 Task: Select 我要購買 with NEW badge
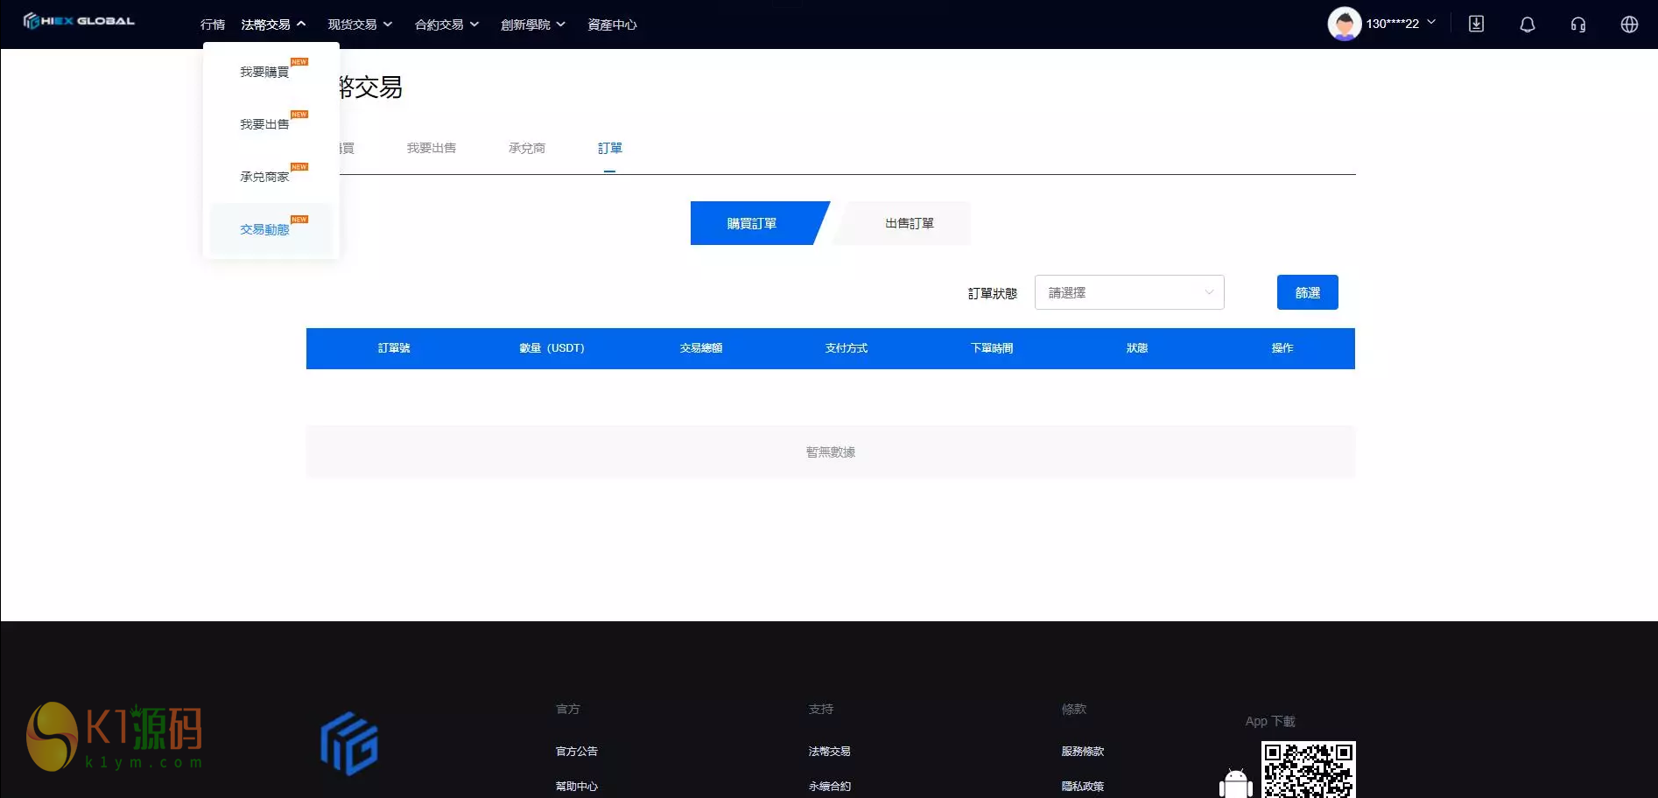[x=264, y=71]
